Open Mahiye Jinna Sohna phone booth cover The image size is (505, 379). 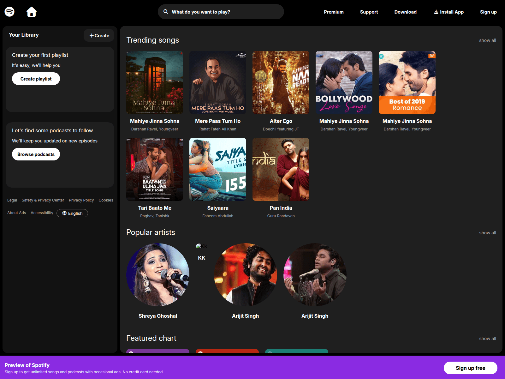click(155, 82)
